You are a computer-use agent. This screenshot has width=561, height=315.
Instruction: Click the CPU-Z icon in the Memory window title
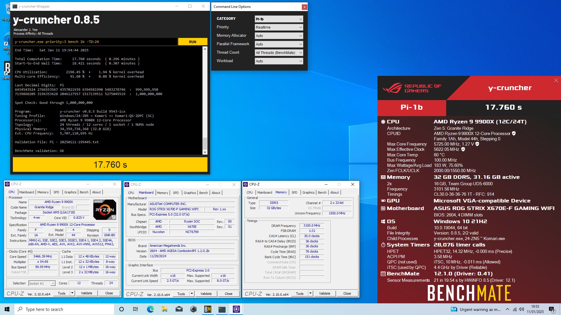coord(245,184)
